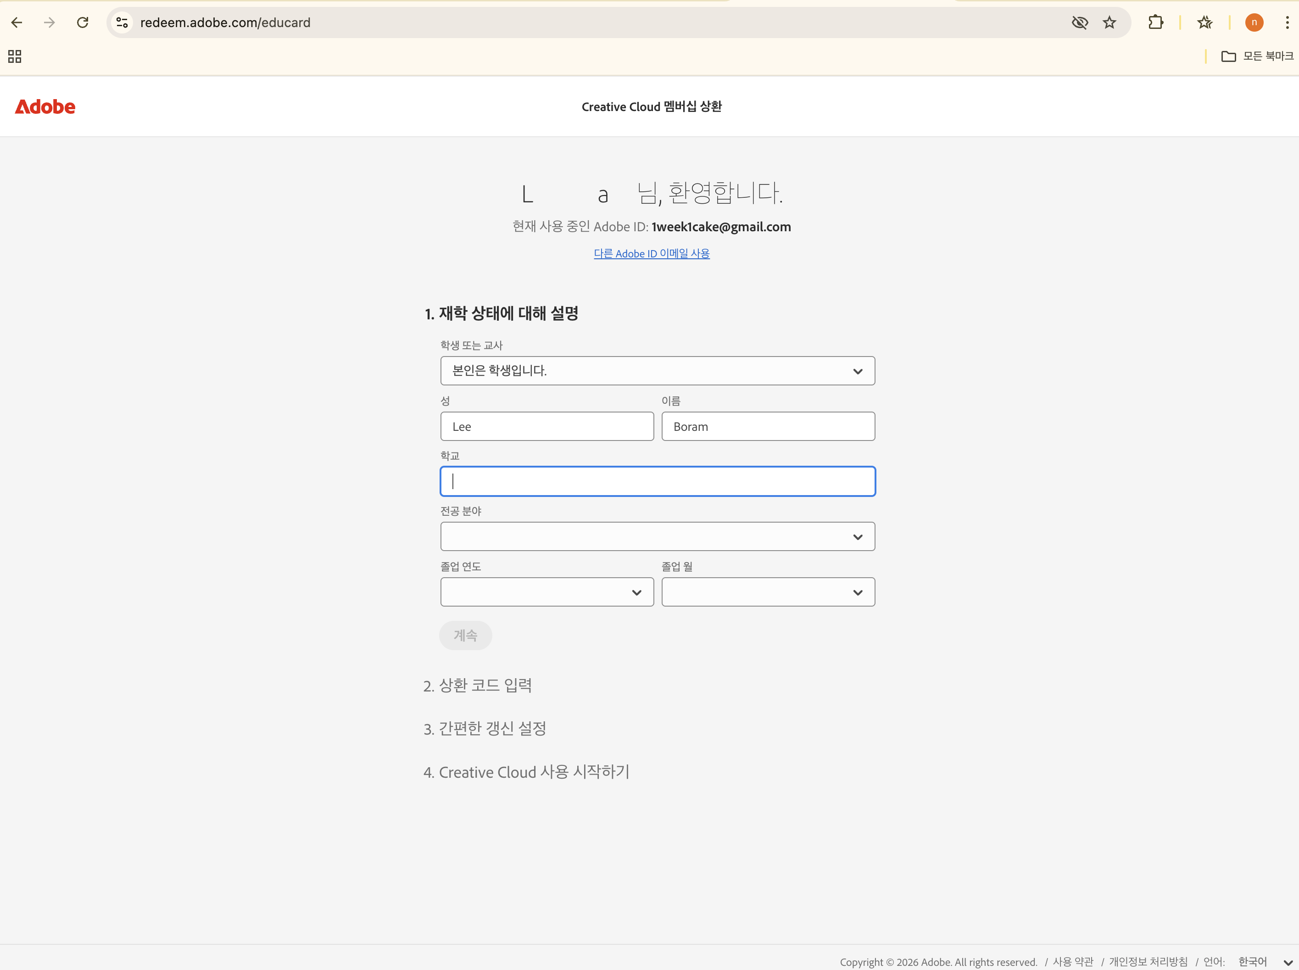Viewport: 1299px width, 970px height.
Task: Open the apps grid in bookmarks bar
Action: click(15, 56)
